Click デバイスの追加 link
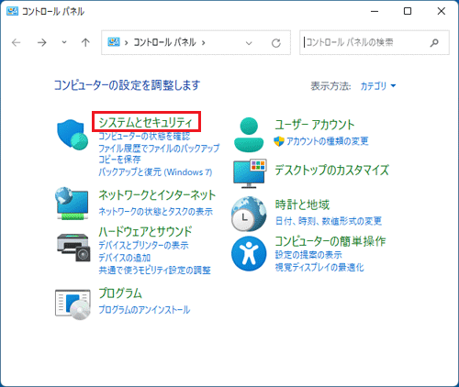This screenshot has width=459, height=387. 124,258
